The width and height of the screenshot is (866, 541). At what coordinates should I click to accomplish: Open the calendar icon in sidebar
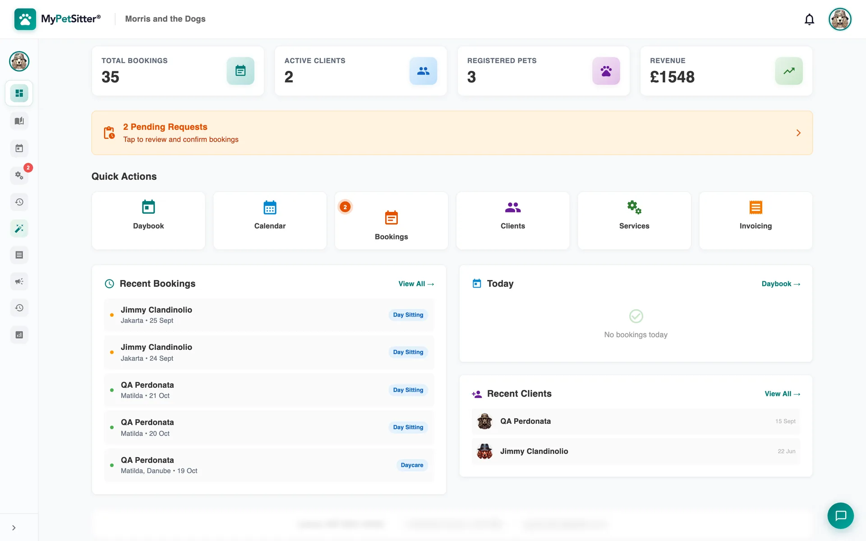click(x=19, y=148)
